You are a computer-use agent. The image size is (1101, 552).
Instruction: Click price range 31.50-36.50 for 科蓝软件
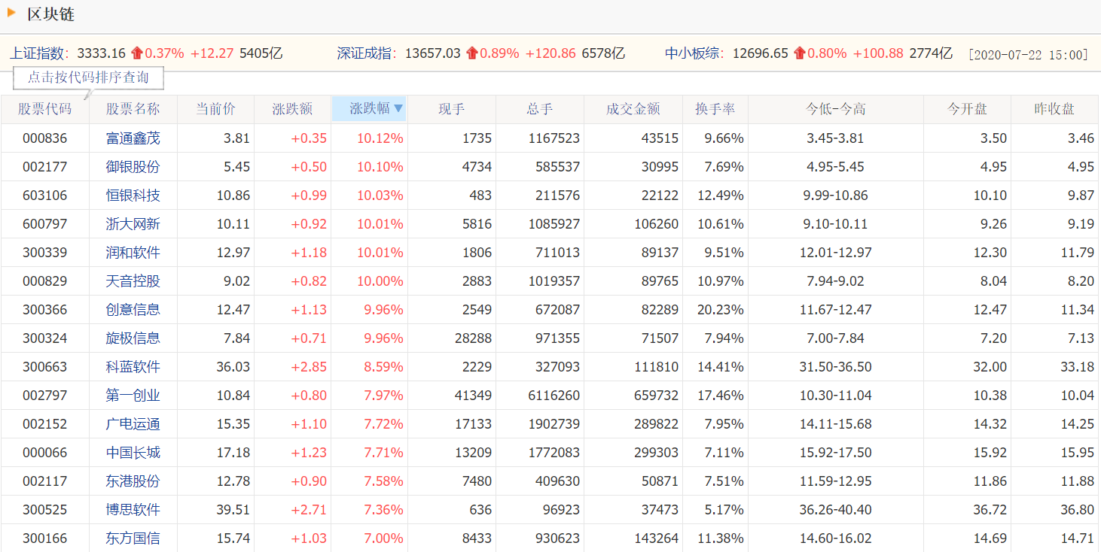(836, 367)
